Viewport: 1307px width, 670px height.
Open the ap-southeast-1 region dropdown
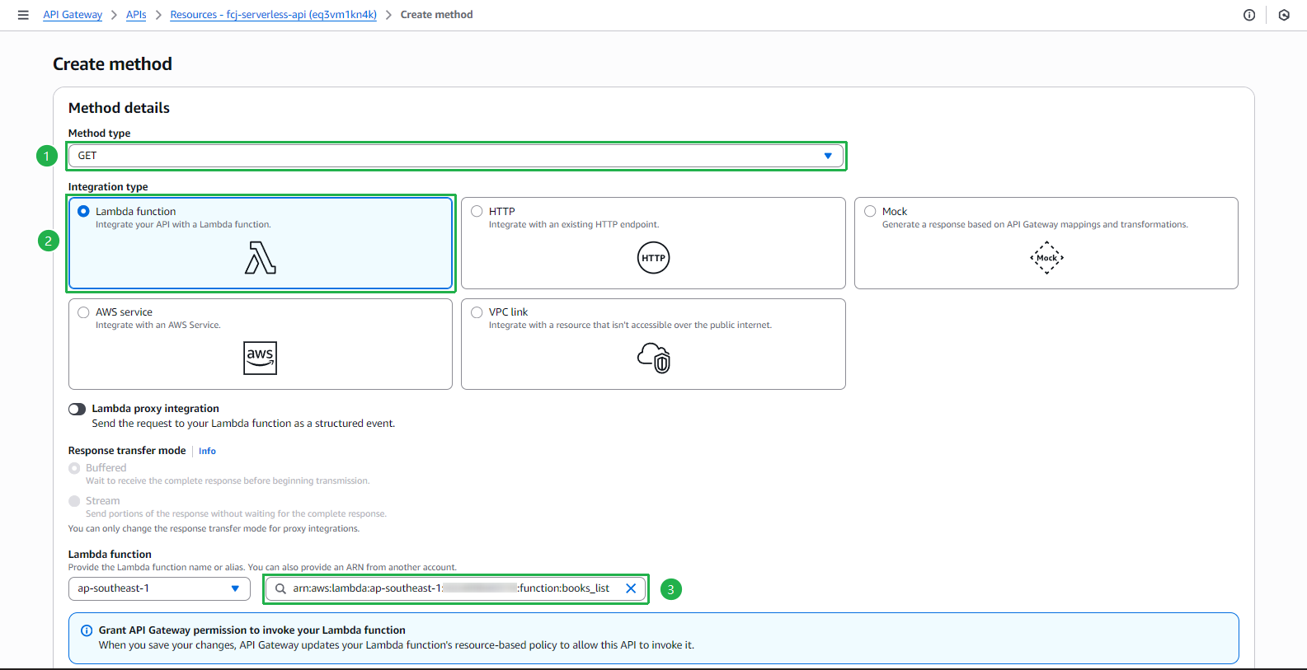[159, 588]
